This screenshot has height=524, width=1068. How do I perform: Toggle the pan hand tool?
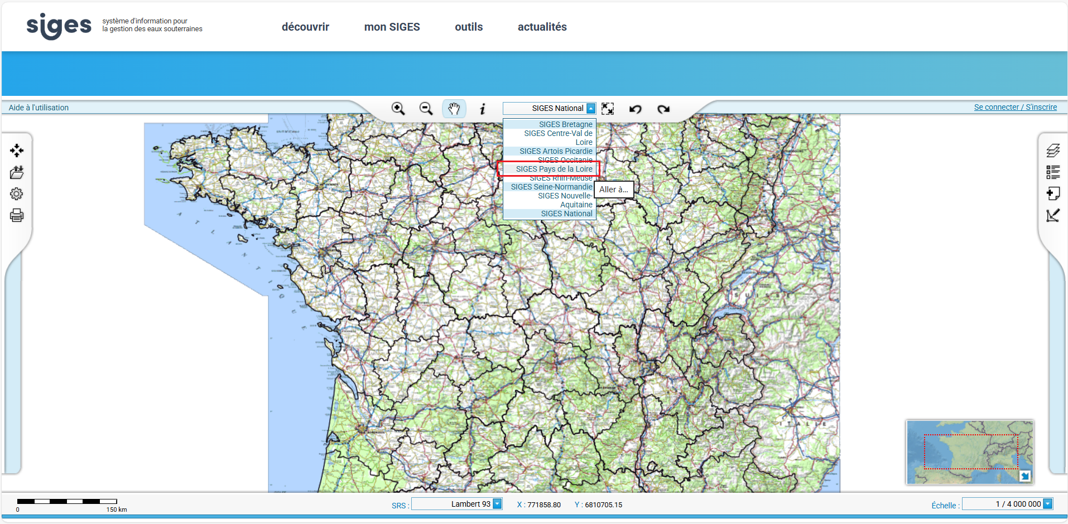click(454, 109)
